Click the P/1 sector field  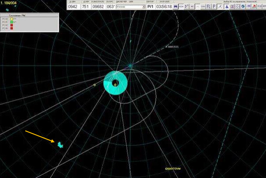click(x=150, y=7)
